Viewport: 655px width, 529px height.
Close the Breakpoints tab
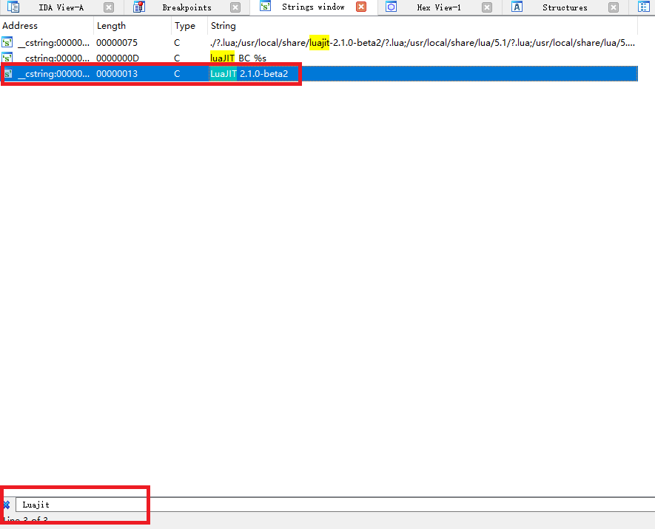click(235, 7)
